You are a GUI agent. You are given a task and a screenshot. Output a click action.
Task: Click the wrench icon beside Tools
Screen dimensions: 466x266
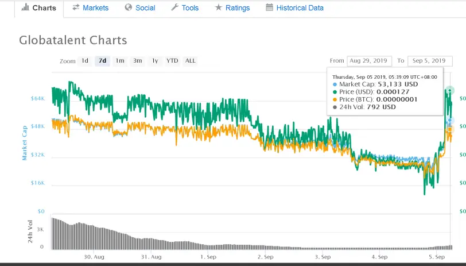(x=174, y=7)
